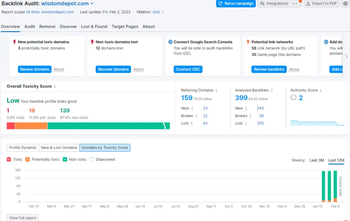Click the 19 potentially toxic count
The height and width of the screenshot is (221, 350).
(x=32, y=111)
